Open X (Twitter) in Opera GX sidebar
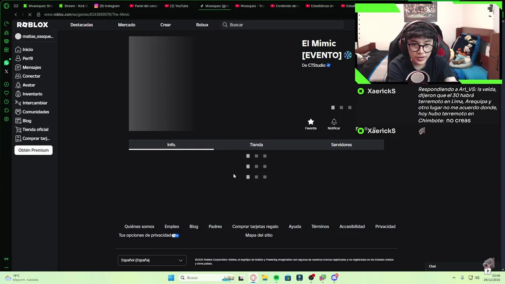505x284 pixels. (6, 71)
